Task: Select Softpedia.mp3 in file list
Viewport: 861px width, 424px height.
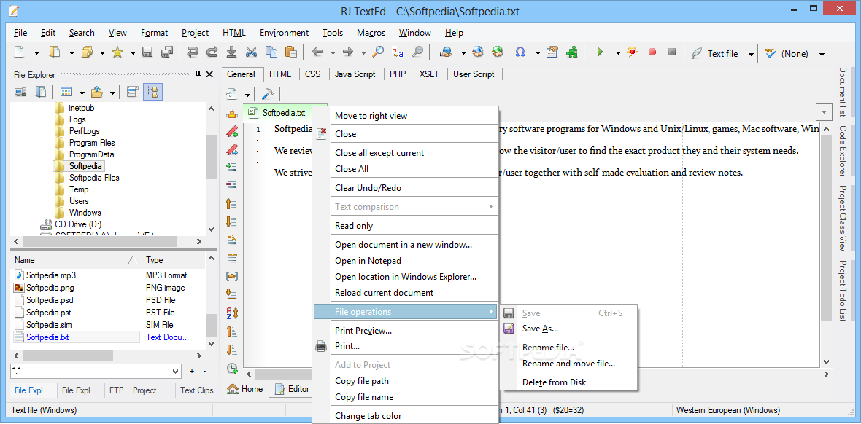Action: 50,275
